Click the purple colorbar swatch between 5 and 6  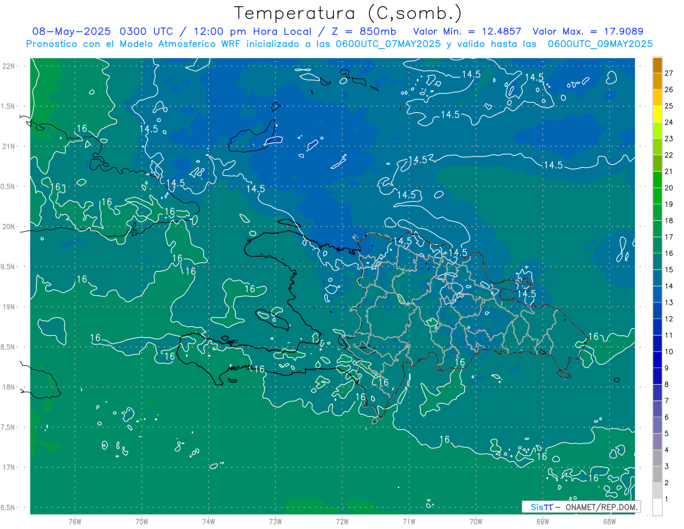tap(657, 425)
